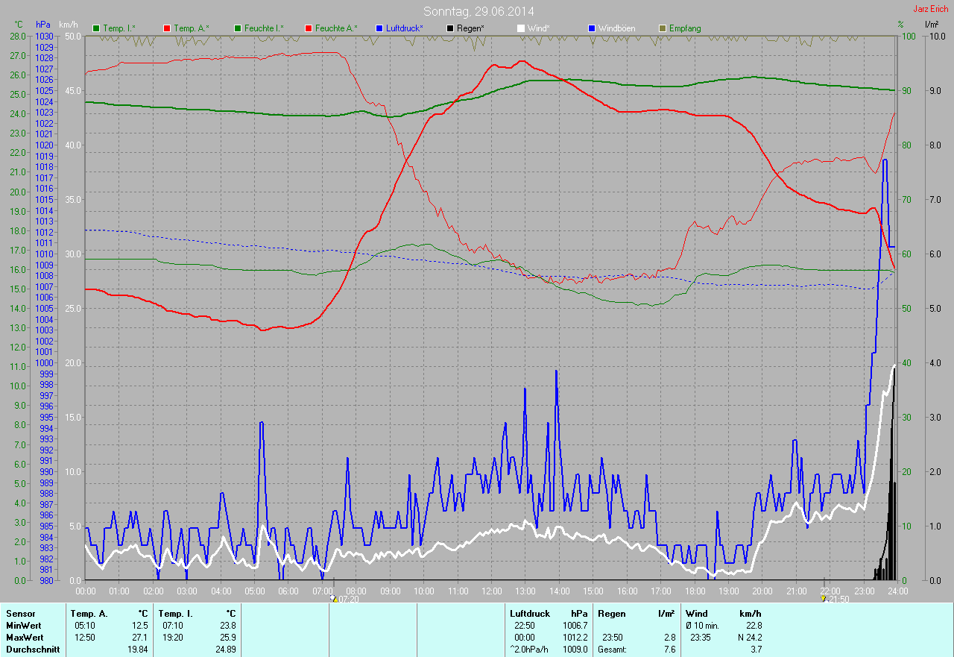Click the 'Jarz Erich' author text

tap(931, 9)
